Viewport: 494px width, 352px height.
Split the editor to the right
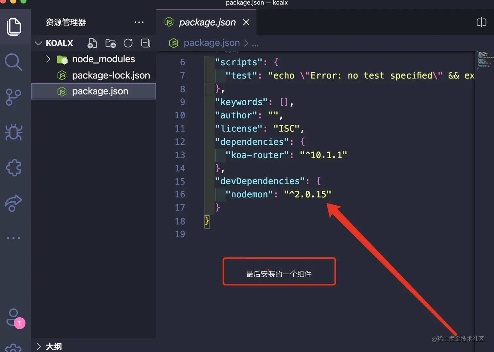pyautogui.click(x=481, y=22)
